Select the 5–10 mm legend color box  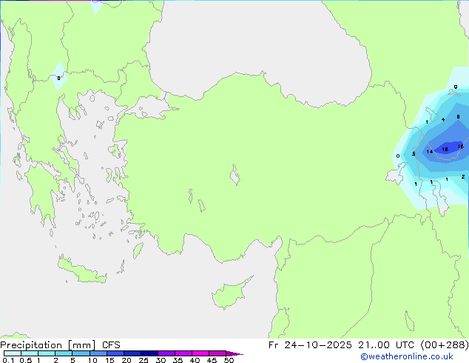click(x=81, y=353)
